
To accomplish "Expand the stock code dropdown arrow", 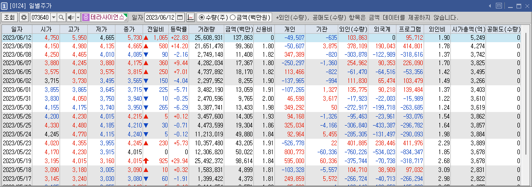I will tap(53, 17).
